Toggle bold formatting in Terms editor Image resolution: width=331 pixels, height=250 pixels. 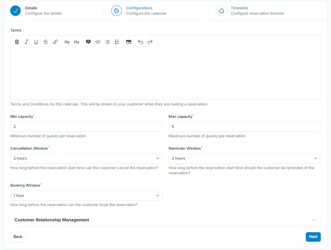tap(17, 42)
